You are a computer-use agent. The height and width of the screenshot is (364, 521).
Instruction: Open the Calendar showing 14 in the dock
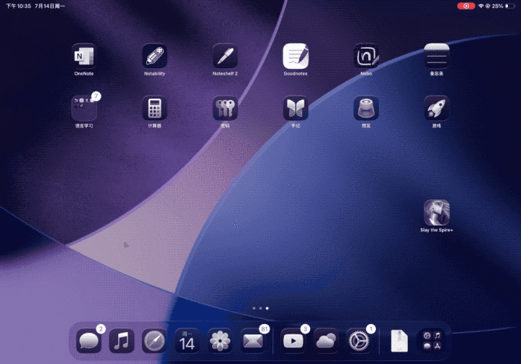(187, 340)
